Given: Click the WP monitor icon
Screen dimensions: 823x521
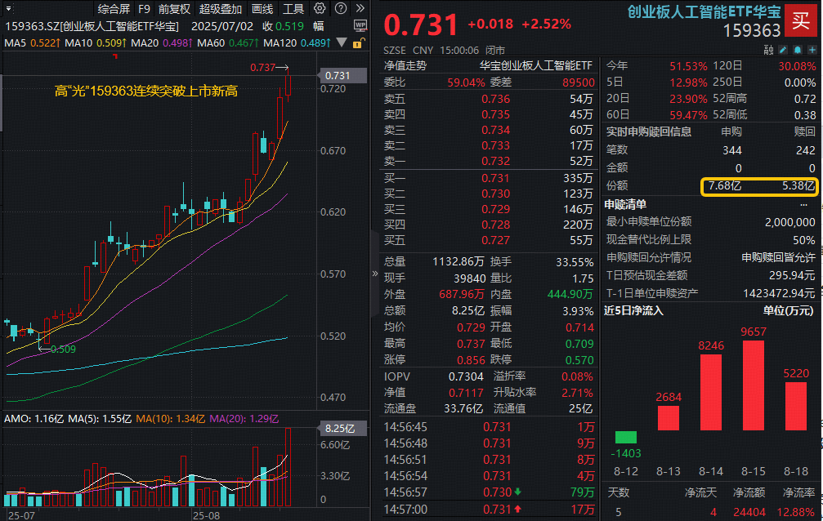Looking at the screenshot, I should coord(360,25).
